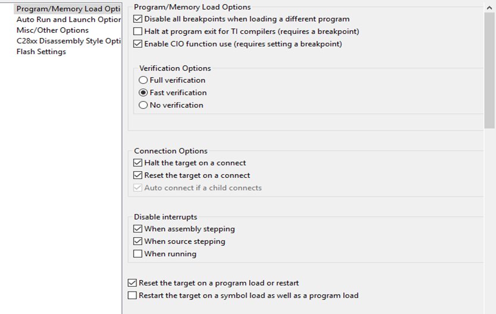Uncheck Disable all breakpoints when loading program
496x314 pixels.
click(139, 19)
